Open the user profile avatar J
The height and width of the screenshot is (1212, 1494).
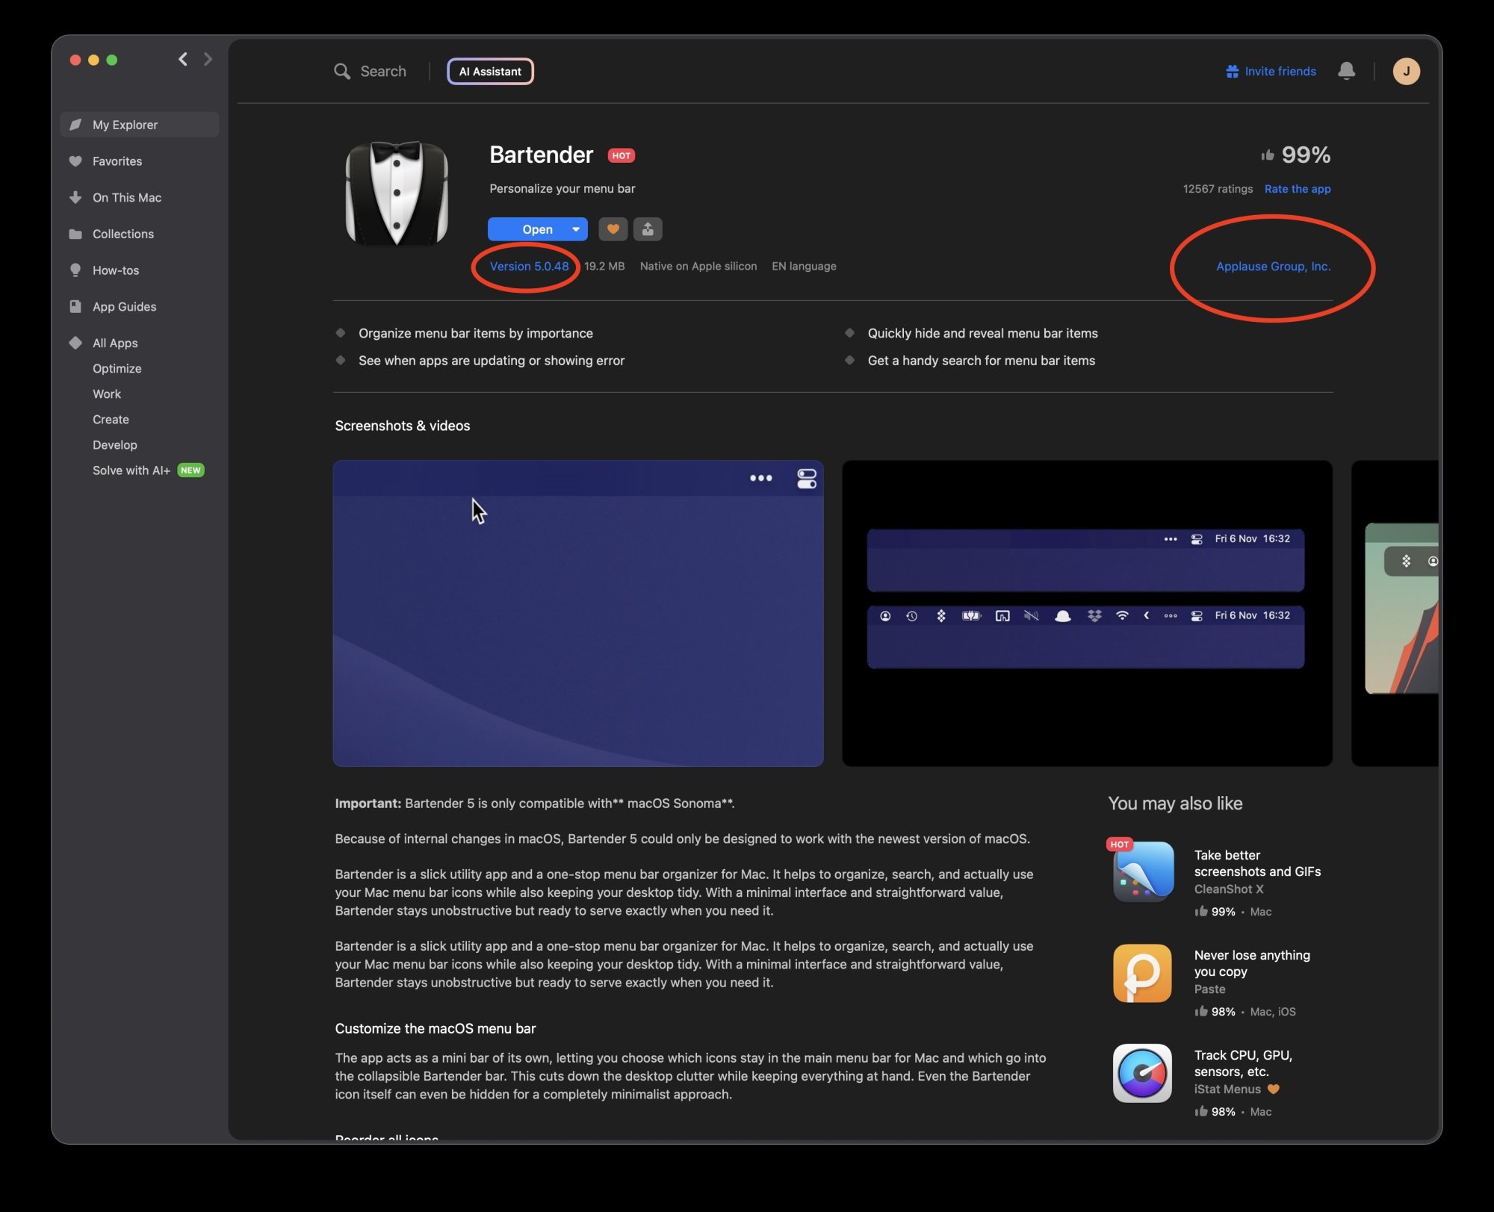coord(1406,71)
